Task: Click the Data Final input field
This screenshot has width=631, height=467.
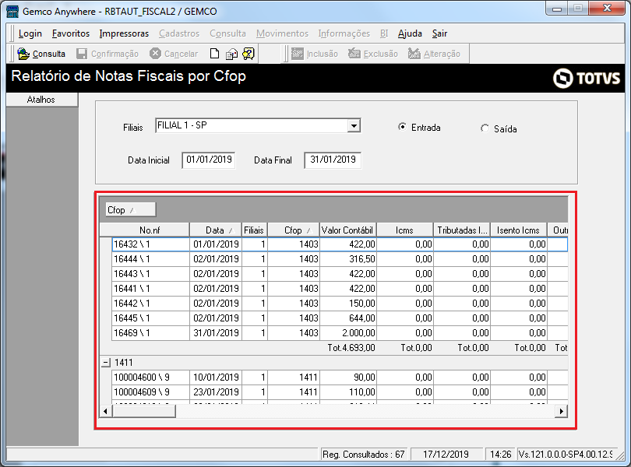Action: 333,160
